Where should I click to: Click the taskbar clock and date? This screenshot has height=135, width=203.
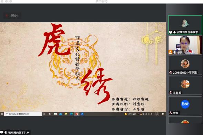pos(156,114)
